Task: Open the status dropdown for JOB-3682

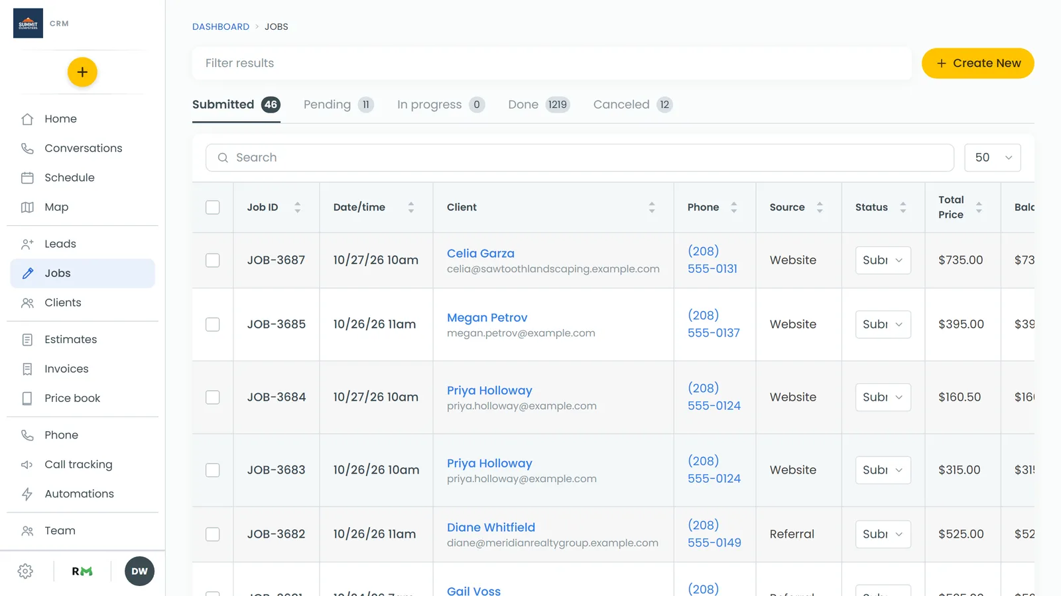Action: (x=883, y=534)
